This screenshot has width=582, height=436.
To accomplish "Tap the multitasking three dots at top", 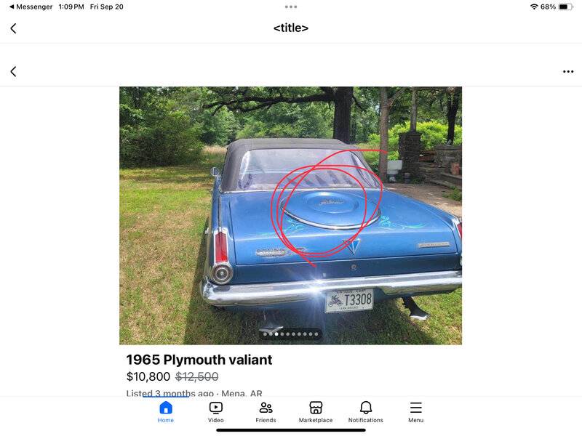I will coord(291,7).
